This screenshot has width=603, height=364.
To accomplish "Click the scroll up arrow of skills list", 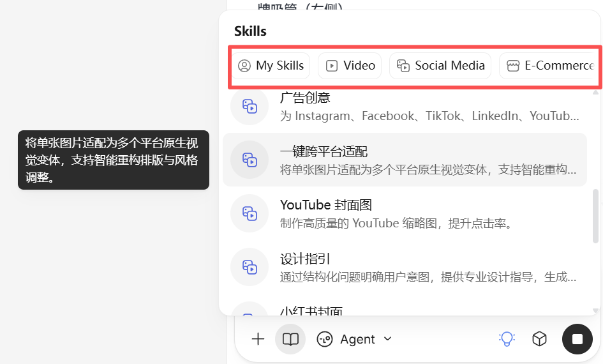I will tap(596, 93).
